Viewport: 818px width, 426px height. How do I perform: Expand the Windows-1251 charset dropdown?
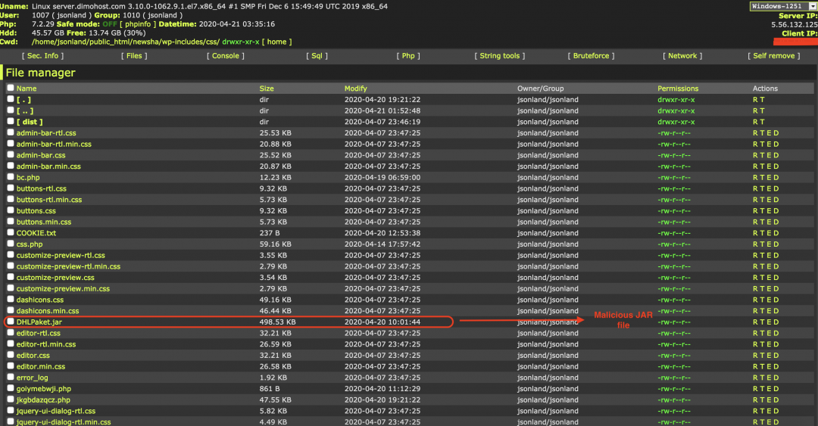[782, 6]
